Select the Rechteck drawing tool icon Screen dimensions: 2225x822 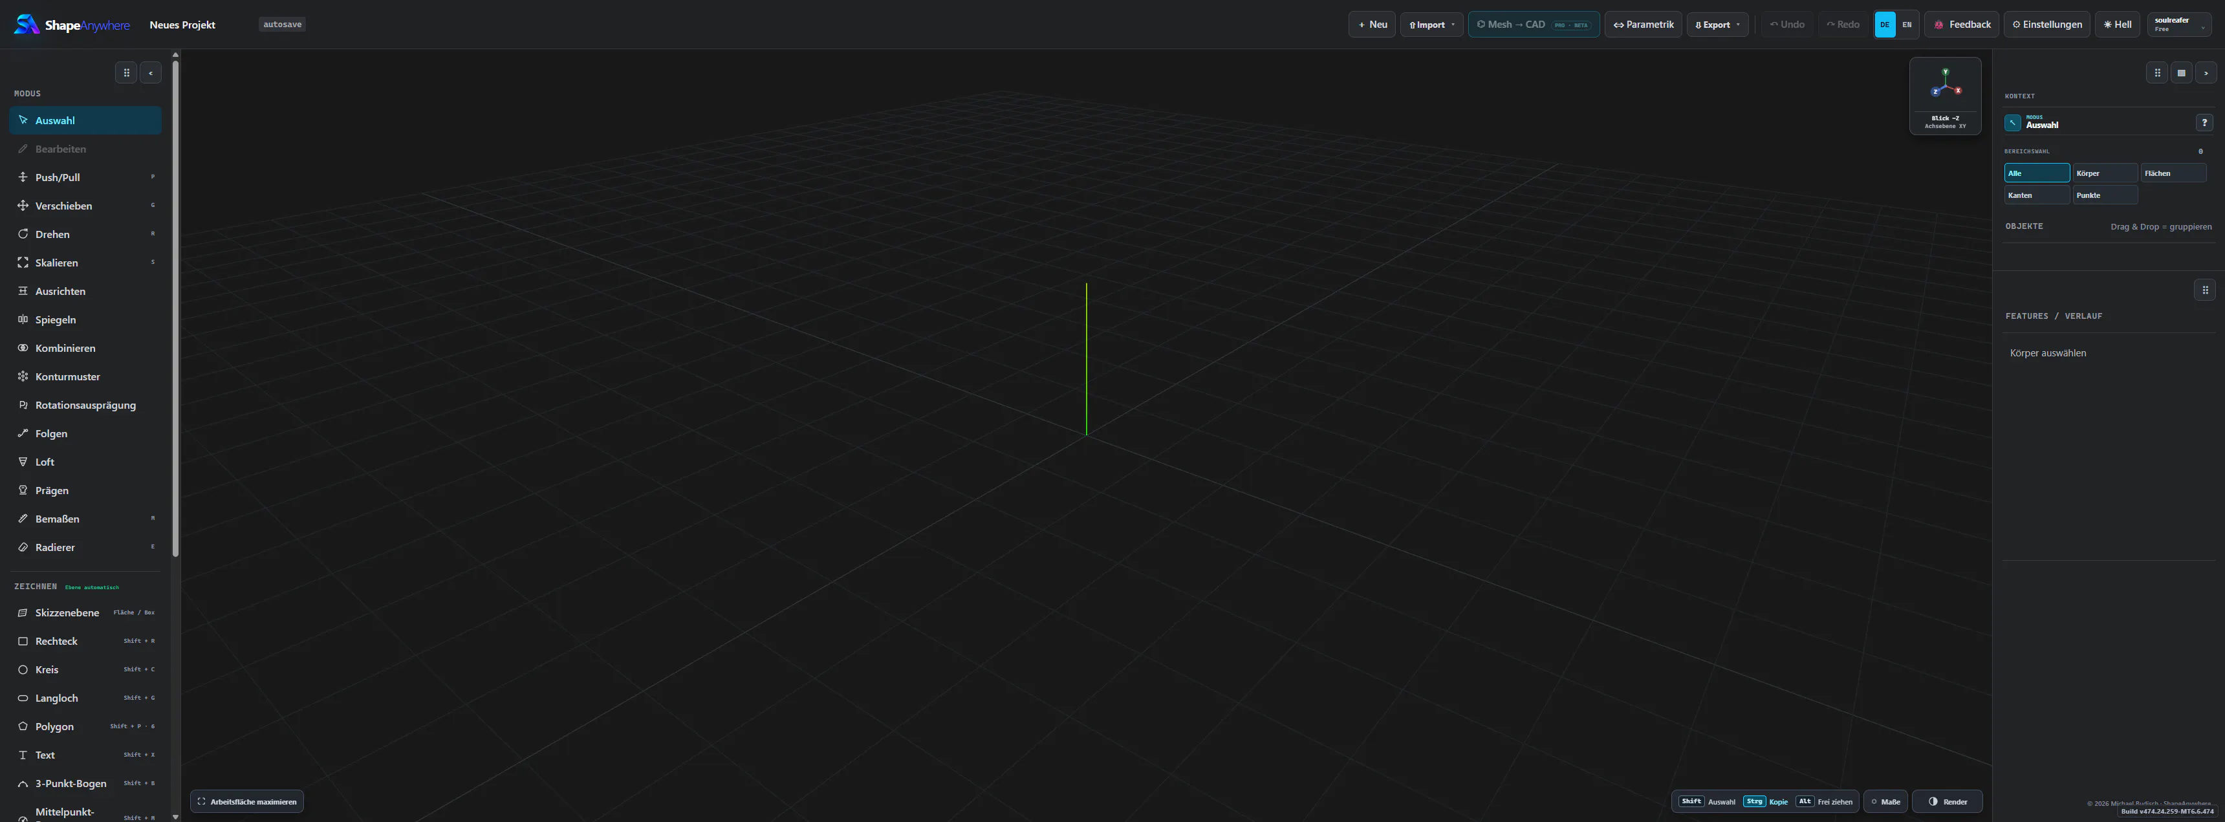(x=23, y=642)
